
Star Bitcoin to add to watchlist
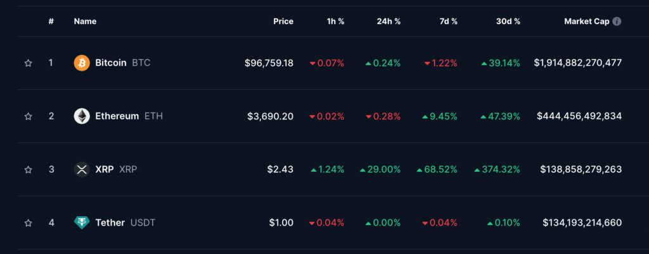pos(28,63)
